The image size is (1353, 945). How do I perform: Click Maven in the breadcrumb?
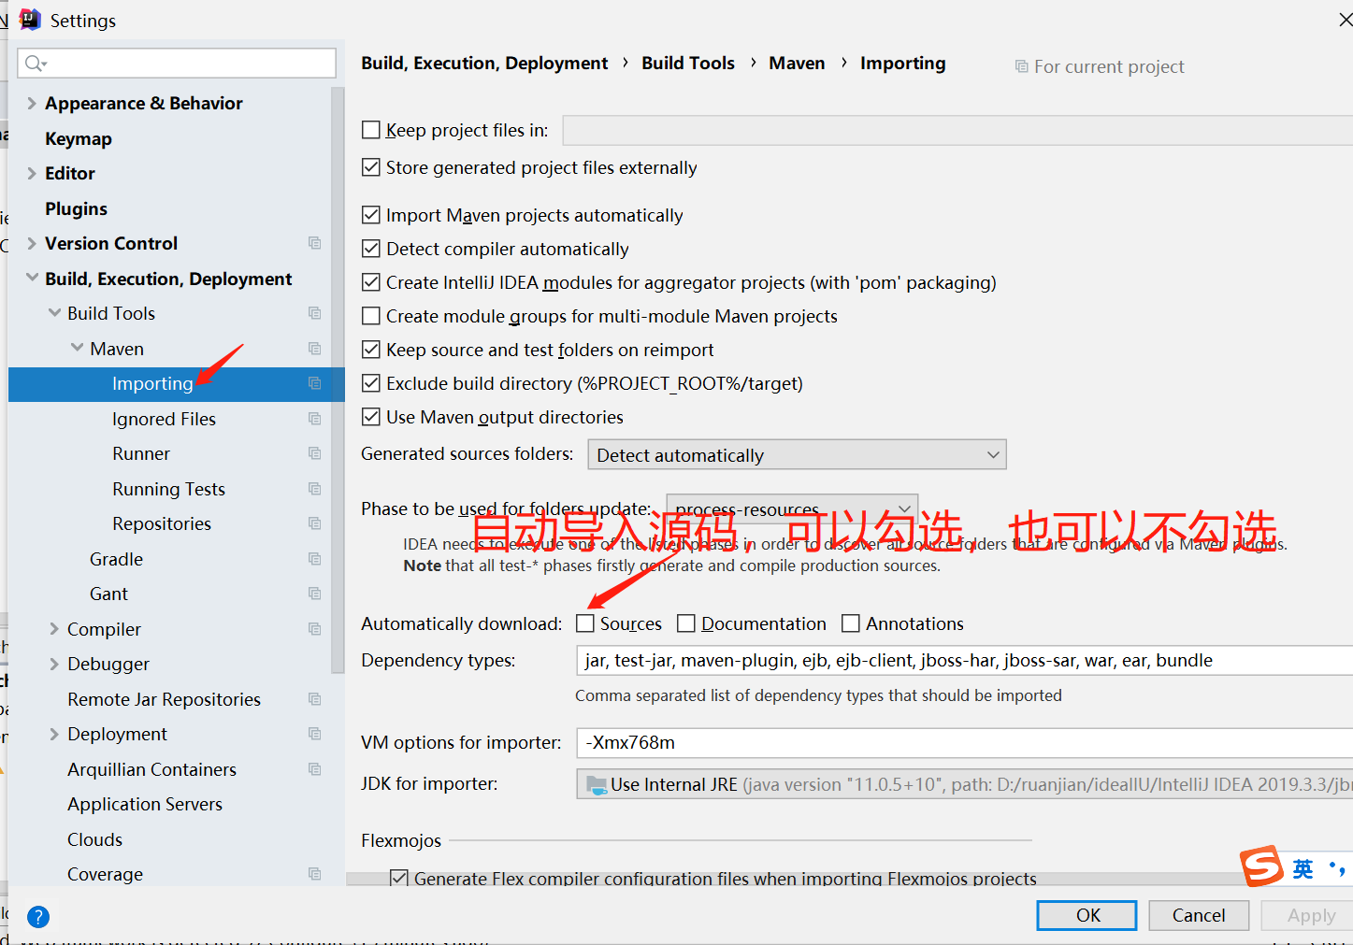pos(797,63)
